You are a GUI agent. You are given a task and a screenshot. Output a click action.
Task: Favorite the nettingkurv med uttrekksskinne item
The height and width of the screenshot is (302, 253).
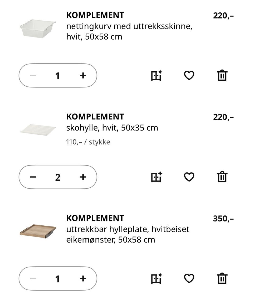click(x=189, y=75)
